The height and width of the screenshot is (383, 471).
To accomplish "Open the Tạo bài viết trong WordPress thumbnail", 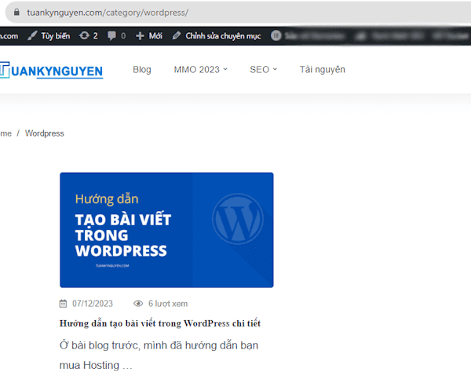I will pyautogui.click(x=166, y=230).
